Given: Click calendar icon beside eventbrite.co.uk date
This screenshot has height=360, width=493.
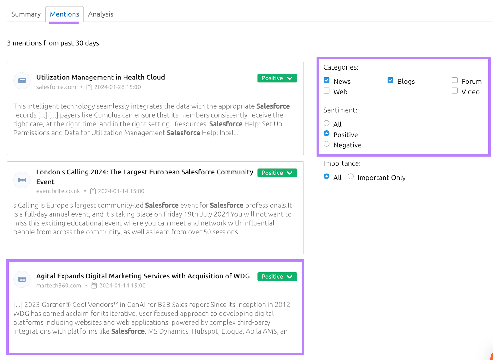Looking at the screenshot, I should [x=93, y=191].
